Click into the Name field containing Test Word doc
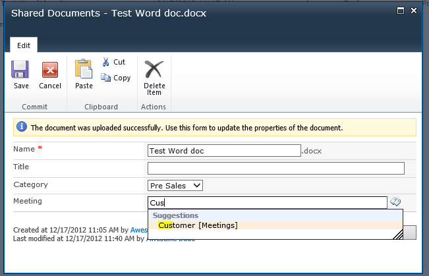 224,151
